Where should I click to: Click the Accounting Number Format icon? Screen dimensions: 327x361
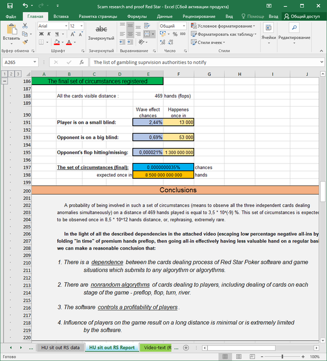pos(163,34)
